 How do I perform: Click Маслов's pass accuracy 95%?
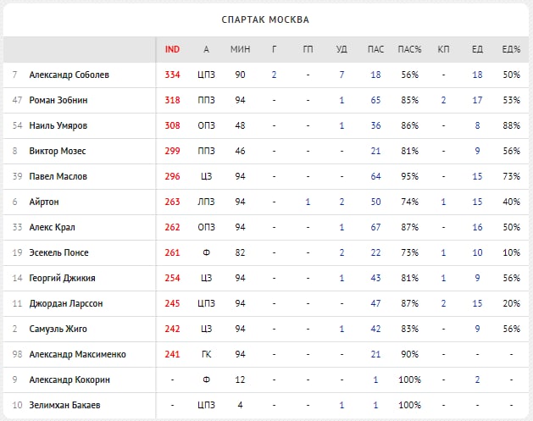tap(409, 176)
